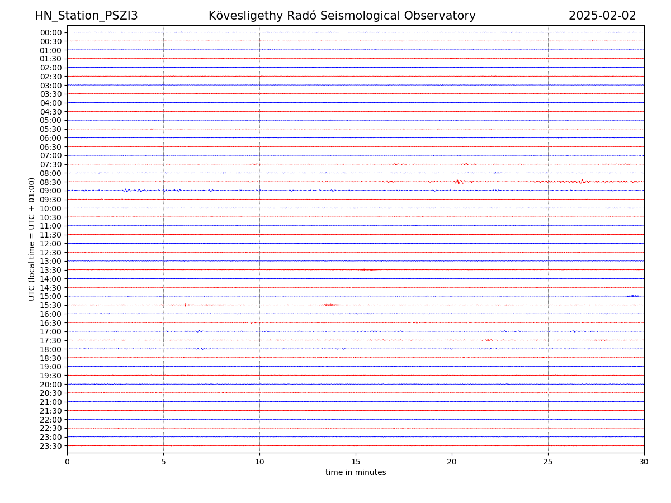Click the 17:30 time row label
The height and width of the screenshot is (503, 671).
coord(50,340)
